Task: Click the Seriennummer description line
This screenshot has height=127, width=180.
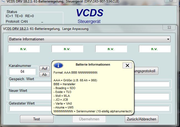Action: 93,111
